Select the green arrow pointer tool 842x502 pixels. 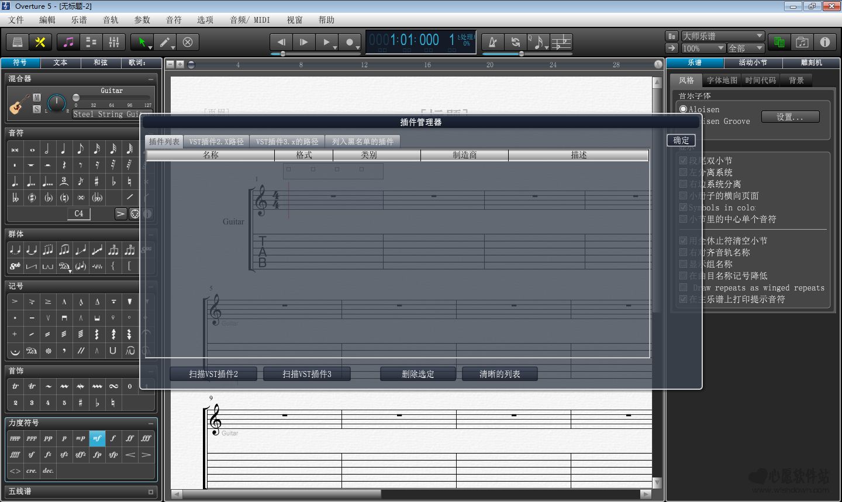[142, 42]
